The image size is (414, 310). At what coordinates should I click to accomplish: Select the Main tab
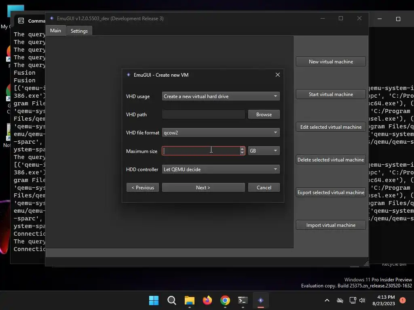(55, 31)
